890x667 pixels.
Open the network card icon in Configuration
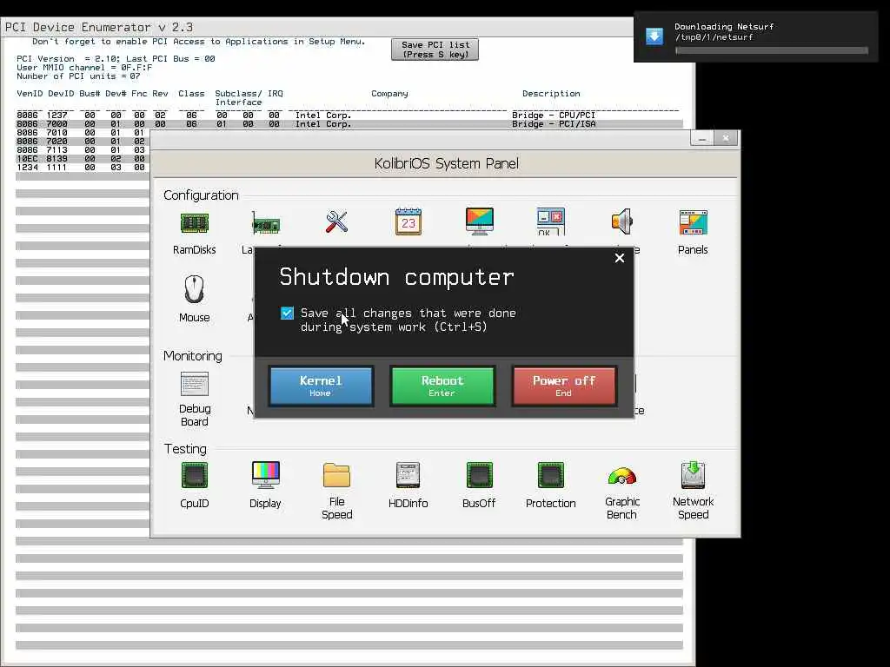(265, 223)
